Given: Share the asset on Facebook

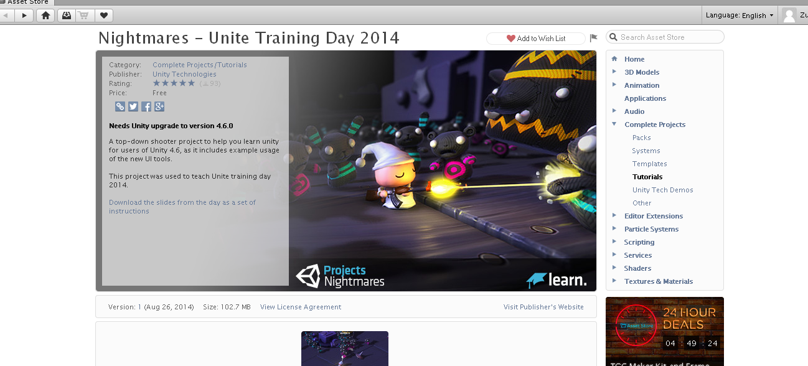Looking at the screenshot, I should pyautogui.click(x=146, y=106).
